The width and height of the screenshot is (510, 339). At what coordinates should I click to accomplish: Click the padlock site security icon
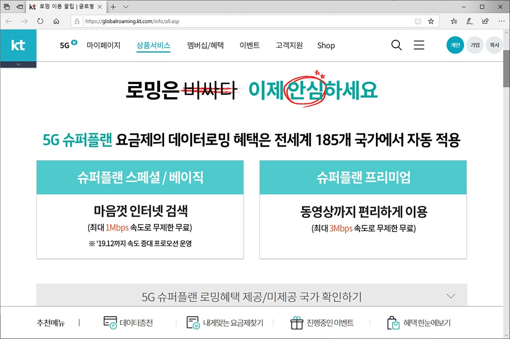77,21
